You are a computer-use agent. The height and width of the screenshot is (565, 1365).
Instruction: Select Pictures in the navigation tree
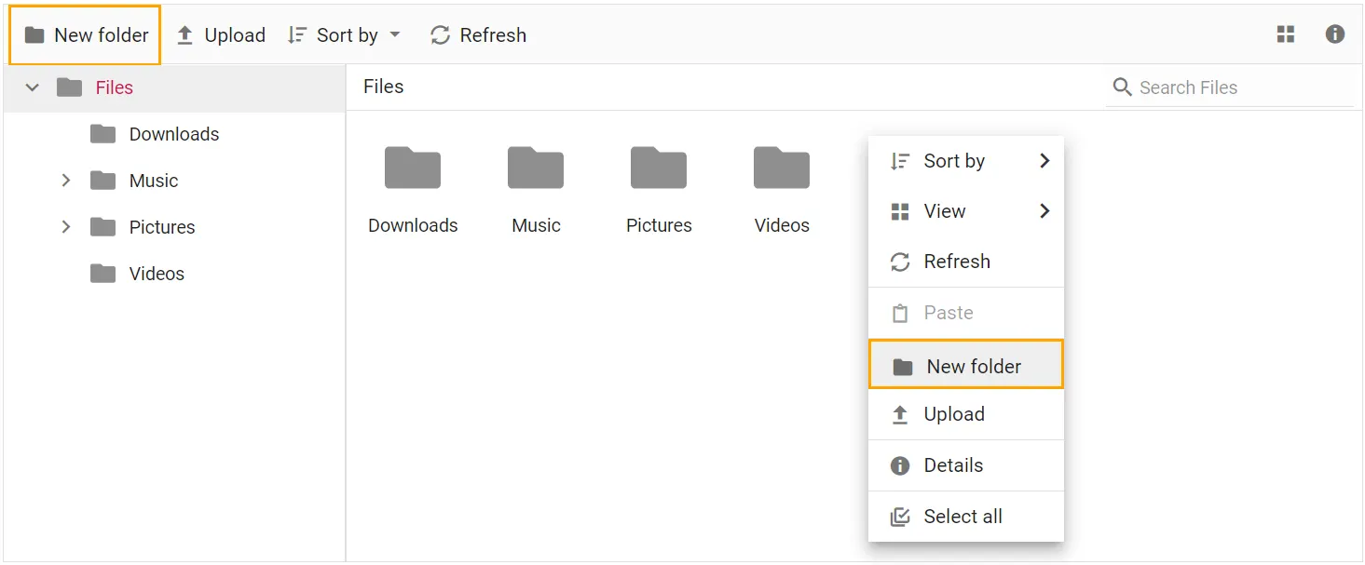[162, 227]
